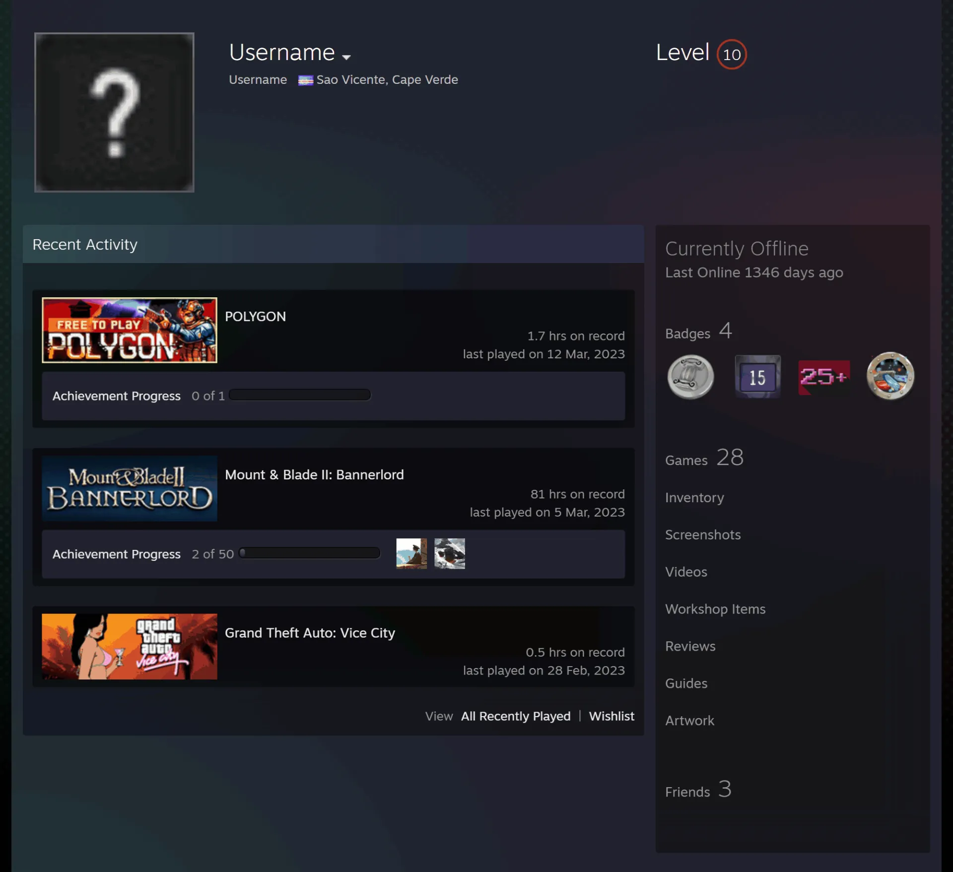Open the POLYGON game banner image
Screen dimensions: 953x872
coord(130,330)
